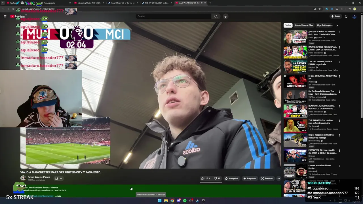363x204 pixels.
Task: Open options for THE SADNESS zombies video
Action: [339, 121]
